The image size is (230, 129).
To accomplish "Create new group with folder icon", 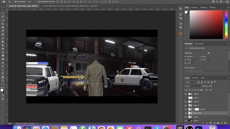I will click(x=218, y=123).
